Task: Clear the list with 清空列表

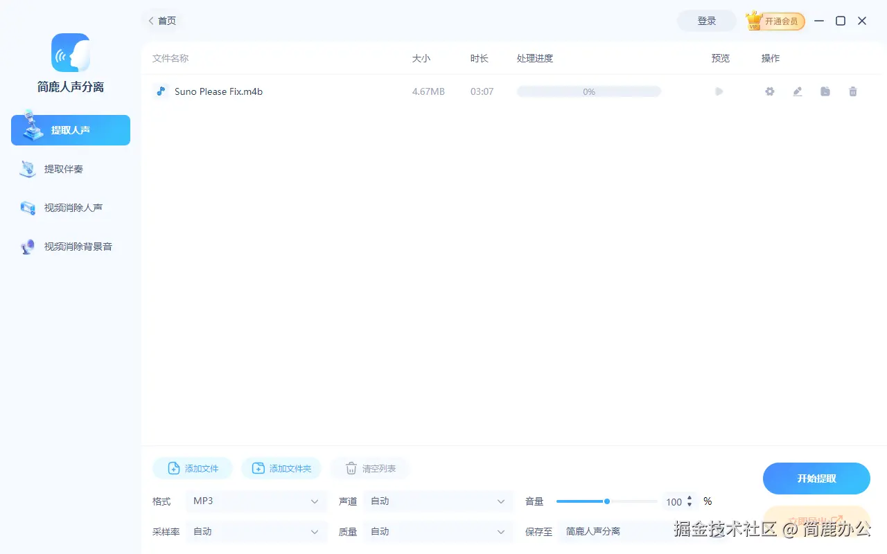Action: [x=369, y=467]
